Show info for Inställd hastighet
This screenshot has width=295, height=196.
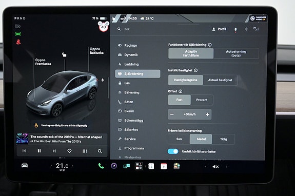(195, 70)
